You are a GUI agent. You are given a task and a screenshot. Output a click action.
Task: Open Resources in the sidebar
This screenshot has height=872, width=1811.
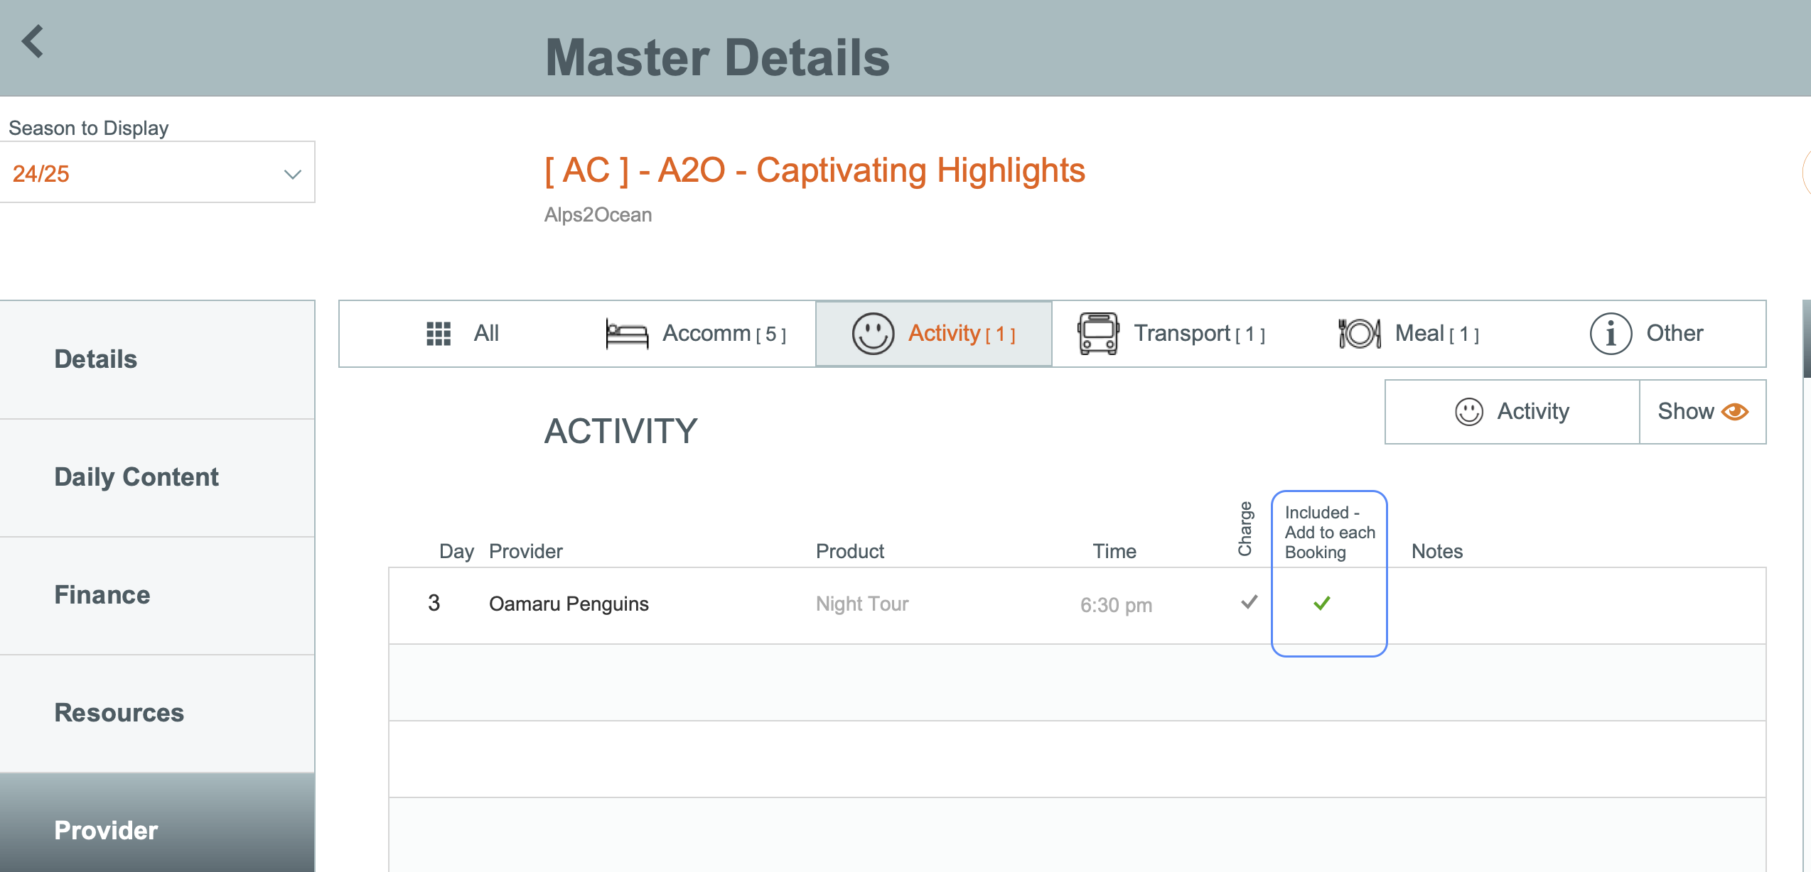157,713
